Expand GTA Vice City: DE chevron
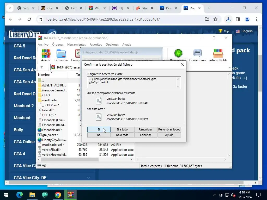 pos(88,178)
